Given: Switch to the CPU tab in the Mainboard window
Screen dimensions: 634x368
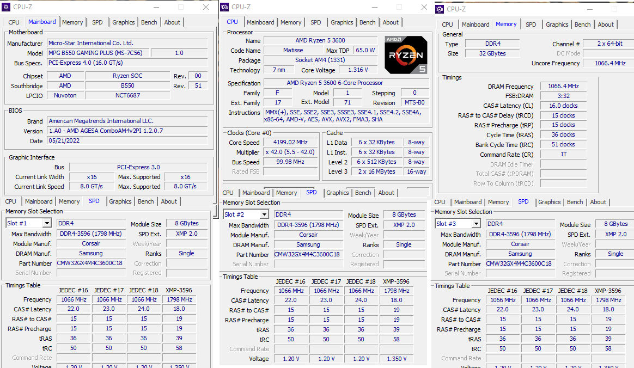Looking at the screenshot, I should 14,22.
